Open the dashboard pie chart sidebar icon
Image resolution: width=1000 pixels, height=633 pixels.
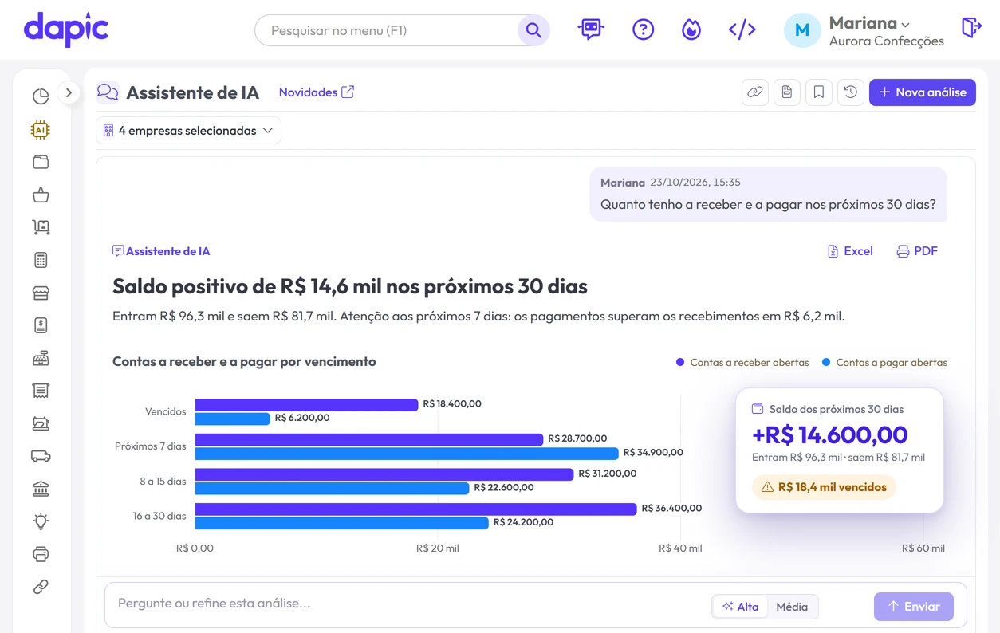tap(41, 96)
